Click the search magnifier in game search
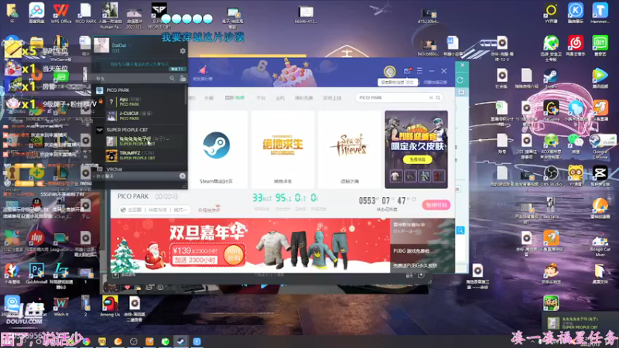The height and width of the screenshot is (348, 619). pos(438,97)
